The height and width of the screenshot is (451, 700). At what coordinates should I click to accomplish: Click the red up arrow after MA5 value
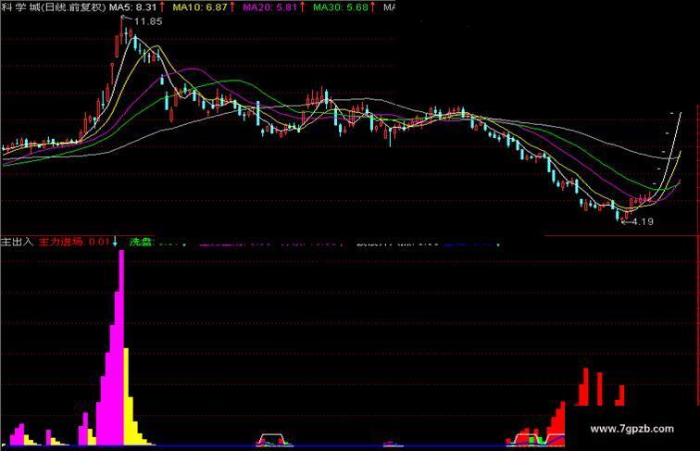point(162,7)
